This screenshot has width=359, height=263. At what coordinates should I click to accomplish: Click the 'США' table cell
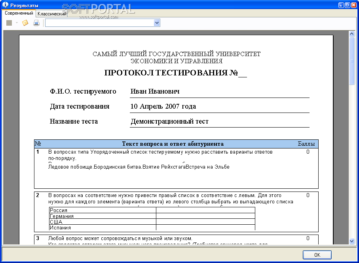point(103,222)
